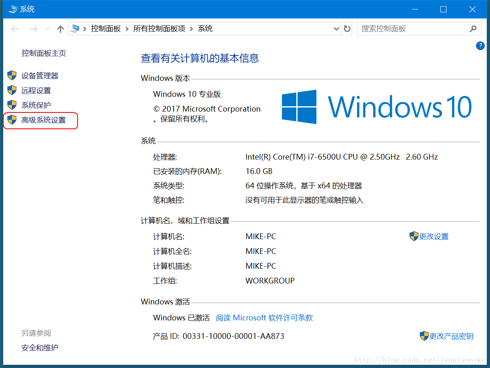Click shield icon next to 更改产品密钥

[x=424, y=336]
